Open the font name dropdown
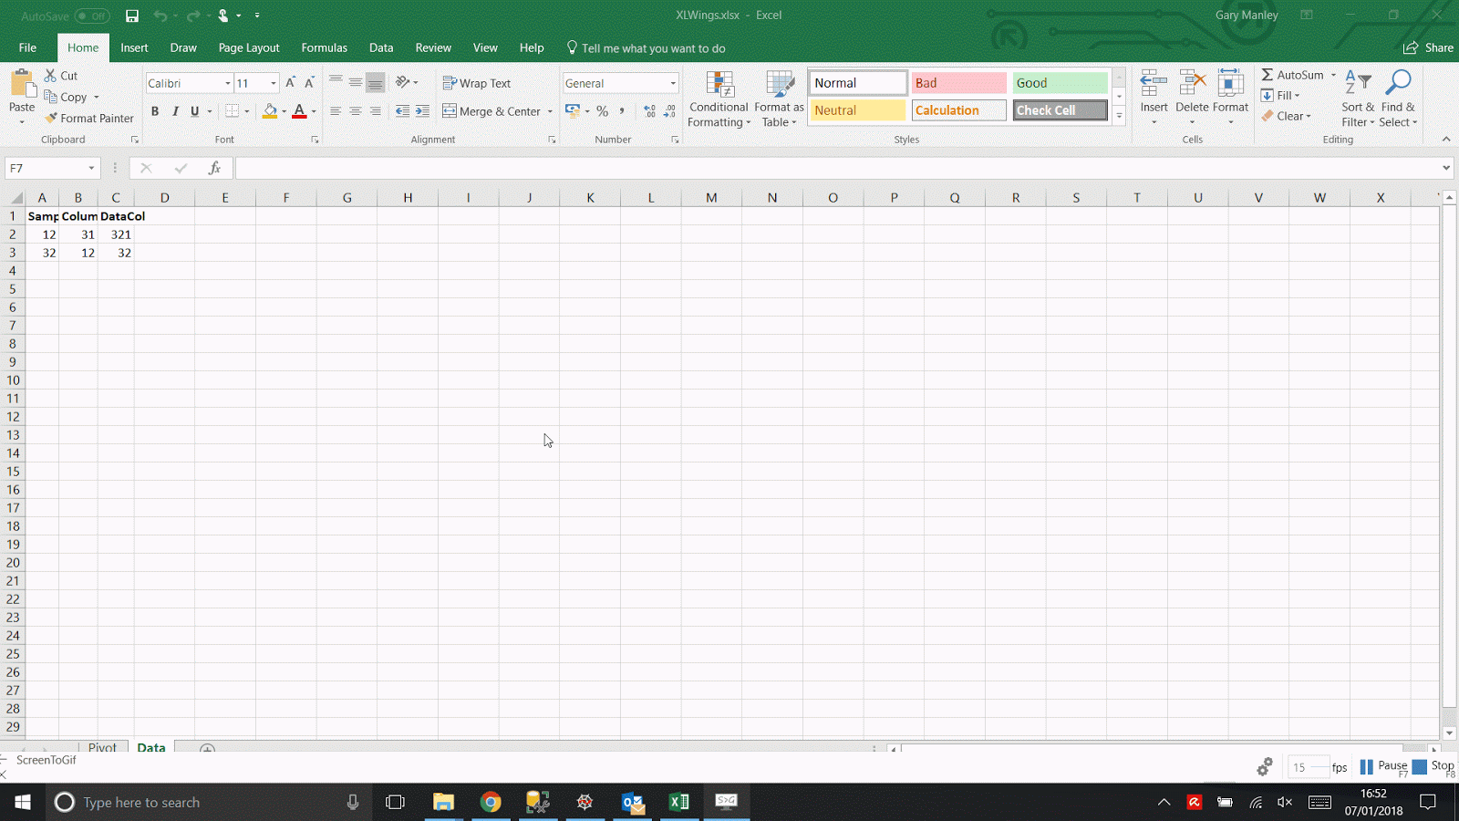Screen dimensions: 1459x821 [x=227, y=82]
